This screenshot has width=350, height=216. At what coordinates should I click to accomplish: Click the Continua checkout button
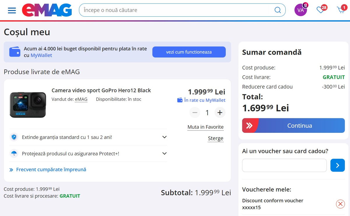click(x=293, y=126)
